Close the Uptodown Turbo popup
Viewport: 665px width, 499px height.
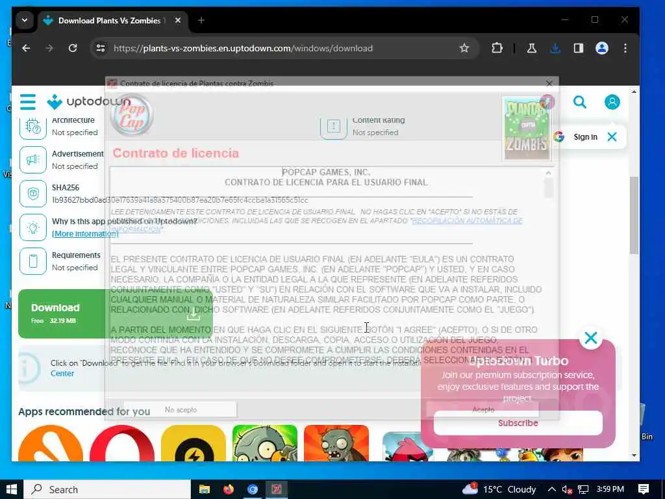(x=591, y=338)
